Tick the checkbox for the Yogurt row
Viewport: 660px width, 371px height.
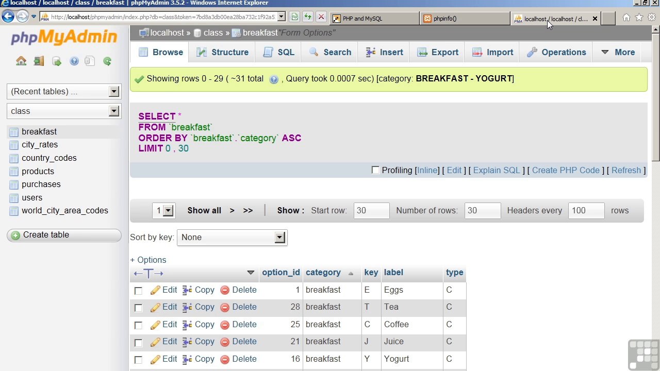pos(138,360)
